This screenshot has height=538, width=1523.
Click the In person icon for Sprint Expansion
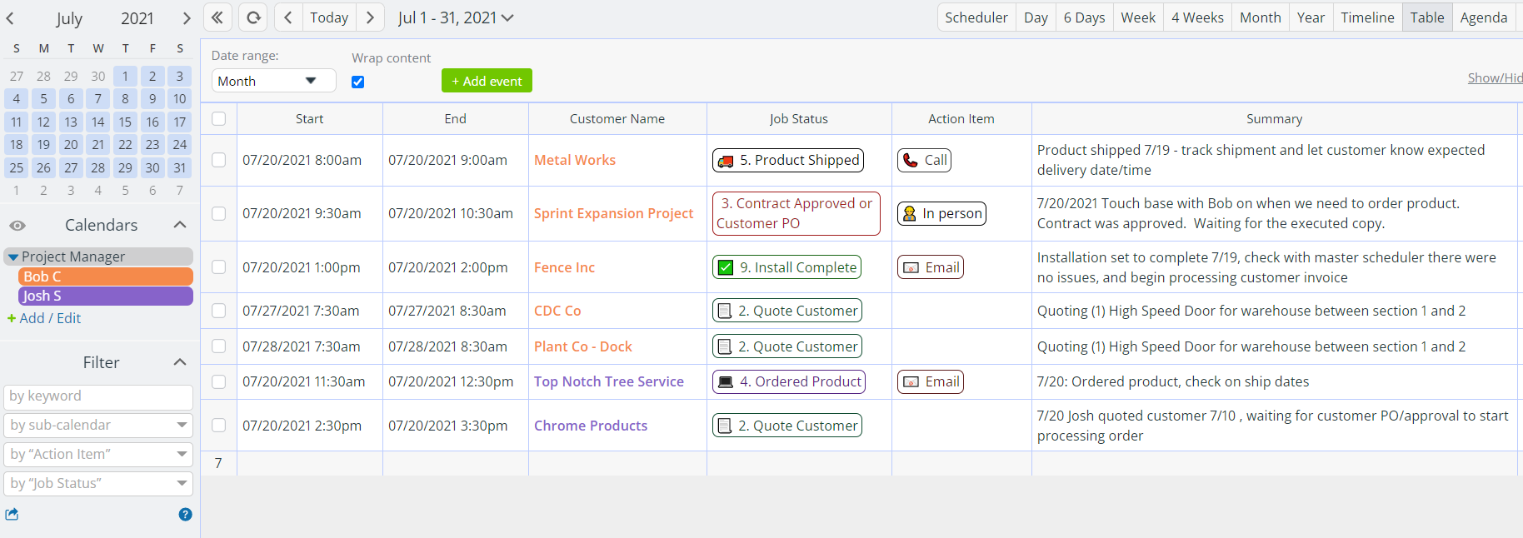pos(909,214)
